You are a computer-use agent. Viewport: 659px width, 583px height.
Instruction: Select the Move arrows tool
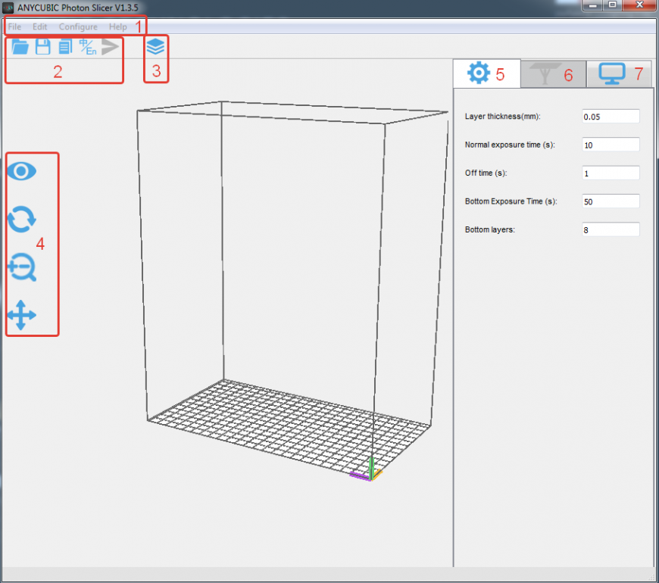click(21, 315)
